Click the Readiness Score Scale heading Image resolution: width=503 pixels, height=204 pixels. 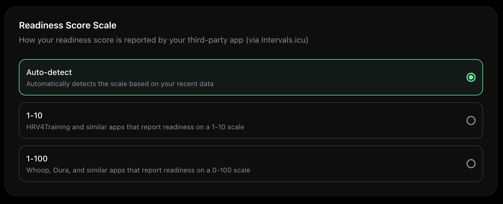pos(68,25)
